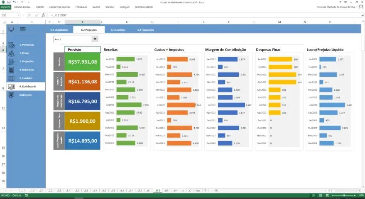Image resolution: width=365 pixels, height=199 pixels.
Task: Click into the formula bar showing =_4.1!D97
Action: pos(204,15)
